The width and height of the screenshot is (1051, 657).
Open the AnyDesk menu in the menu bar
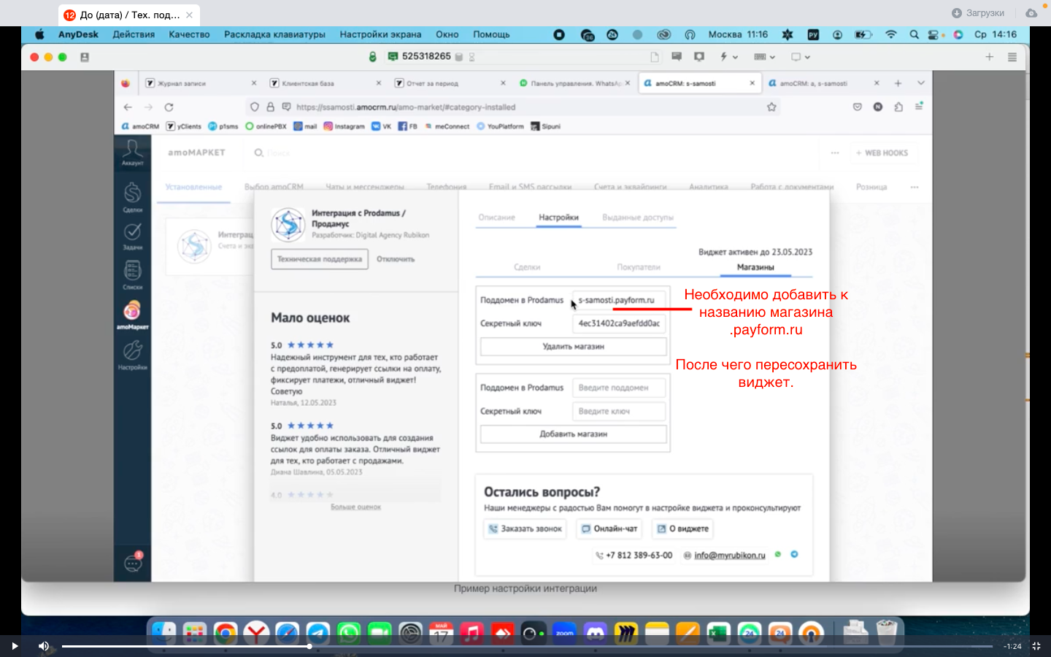78,34
